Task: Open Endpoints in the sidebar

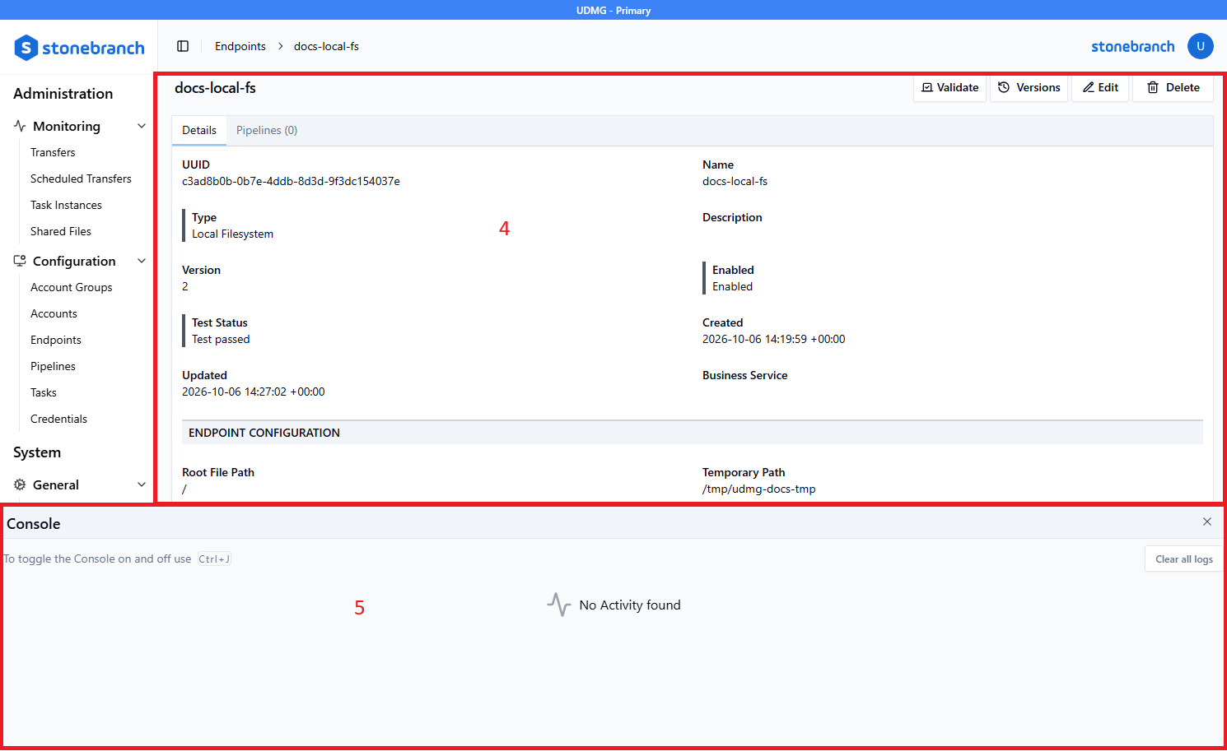Action: [56, 340]
